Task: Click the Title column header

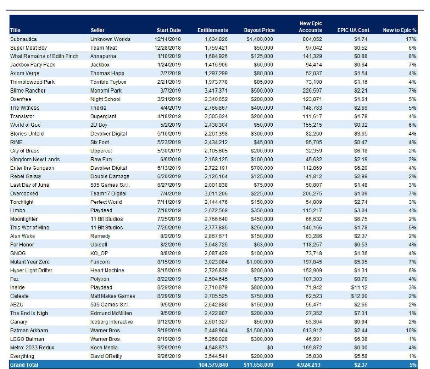Action: (15, 30)
